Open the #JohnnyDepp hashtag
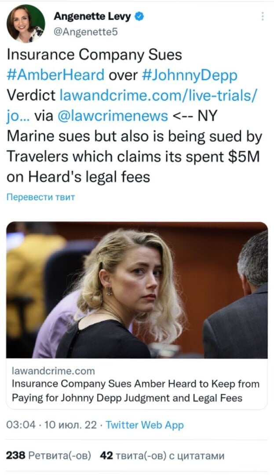This screenshot has height=475, width=274. (x=190, y=76)
